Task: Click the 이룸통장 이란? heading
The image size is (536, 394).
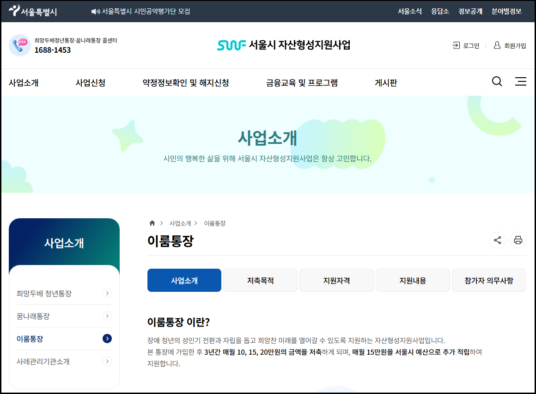Action: click(x=178, y=322)
